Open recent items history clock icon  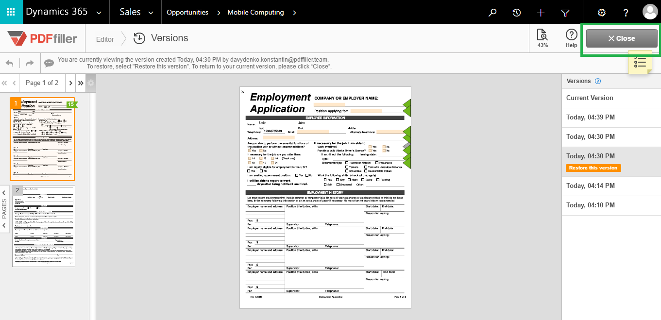tap(517, 13)
